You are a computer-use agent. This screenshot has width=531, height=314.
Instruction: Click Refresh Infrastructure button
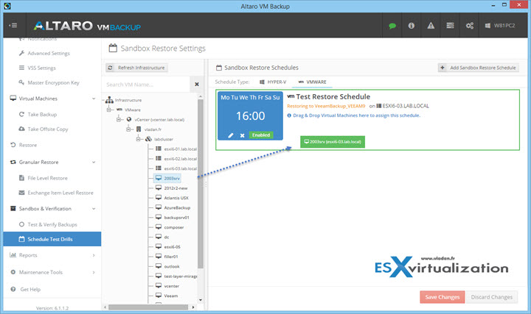tap(137, 68)
